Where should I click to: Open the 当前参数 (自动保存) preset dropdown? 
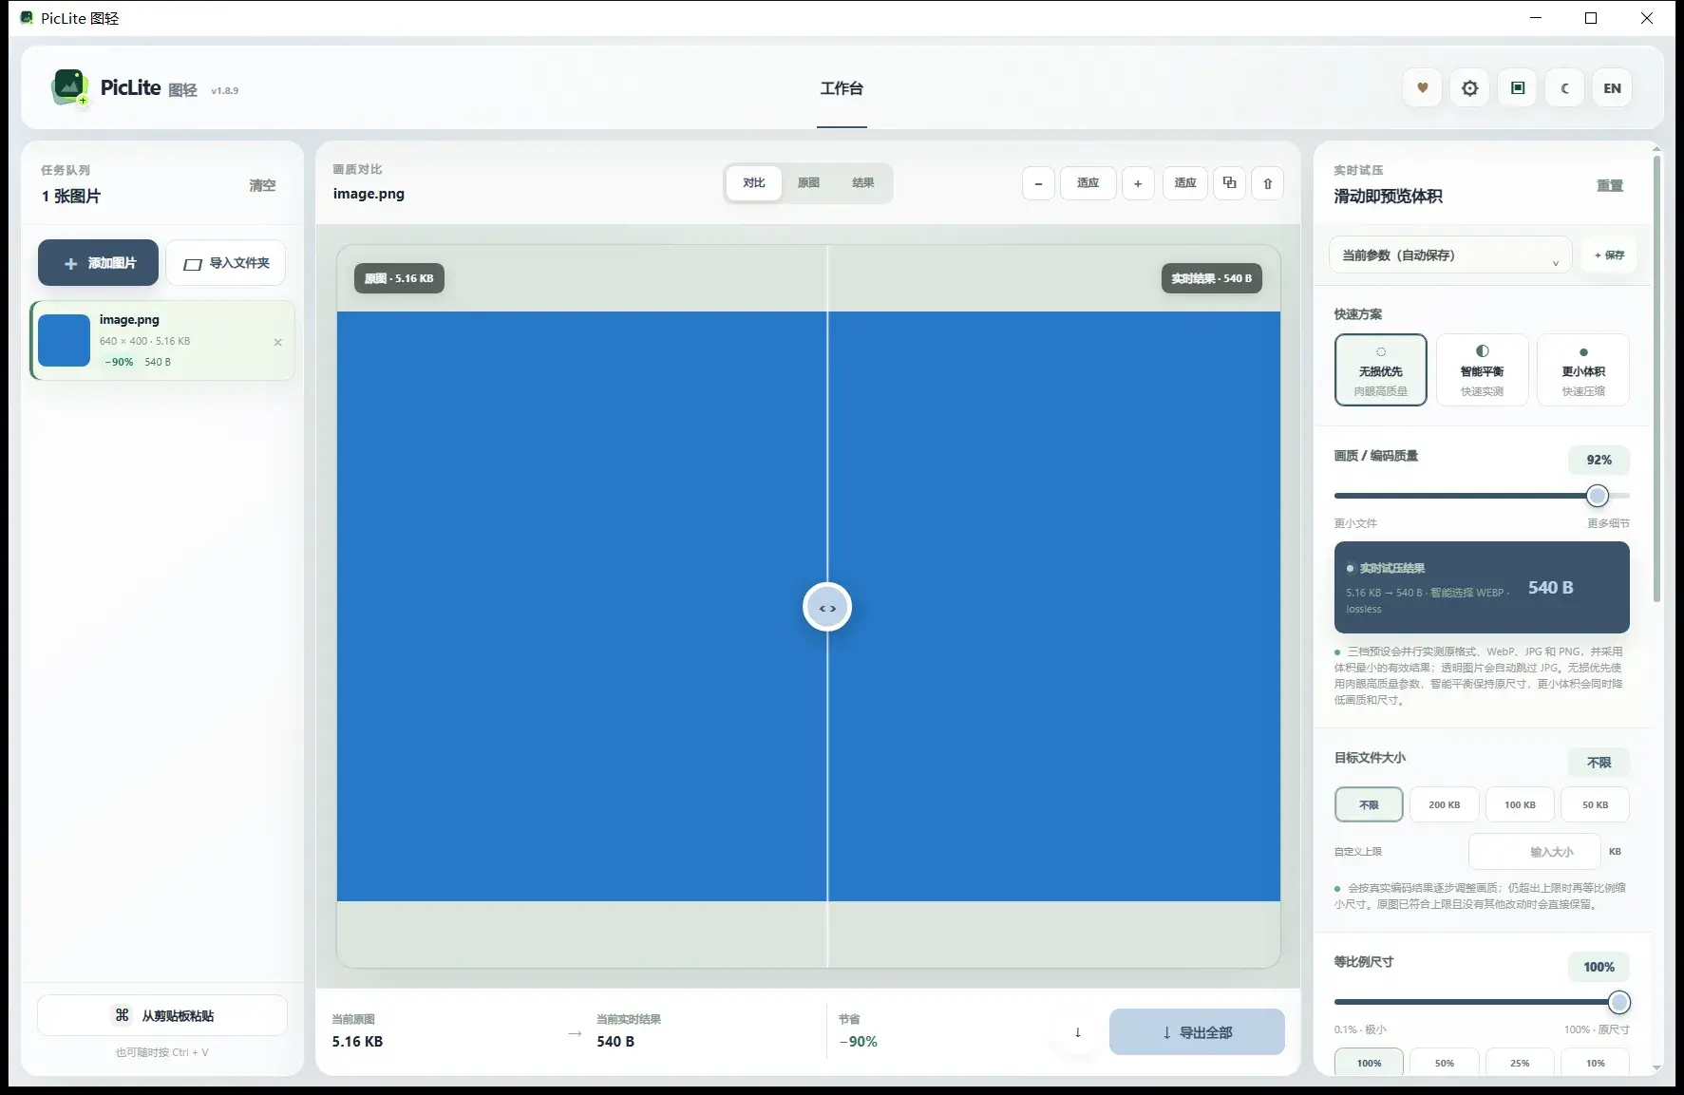coord(1450,255)
